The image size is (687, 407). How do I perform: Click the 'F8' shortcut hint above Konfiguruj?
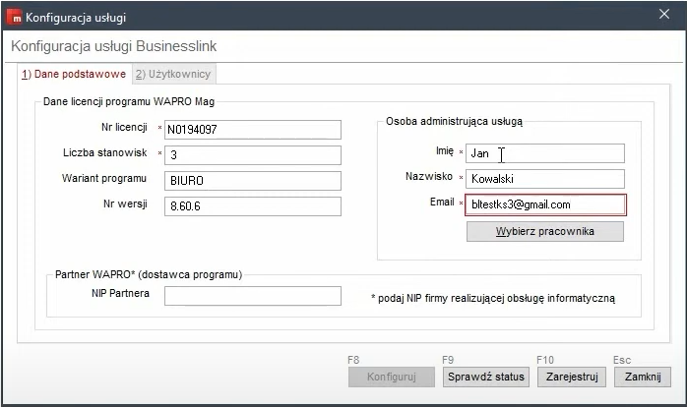[353, 360]
